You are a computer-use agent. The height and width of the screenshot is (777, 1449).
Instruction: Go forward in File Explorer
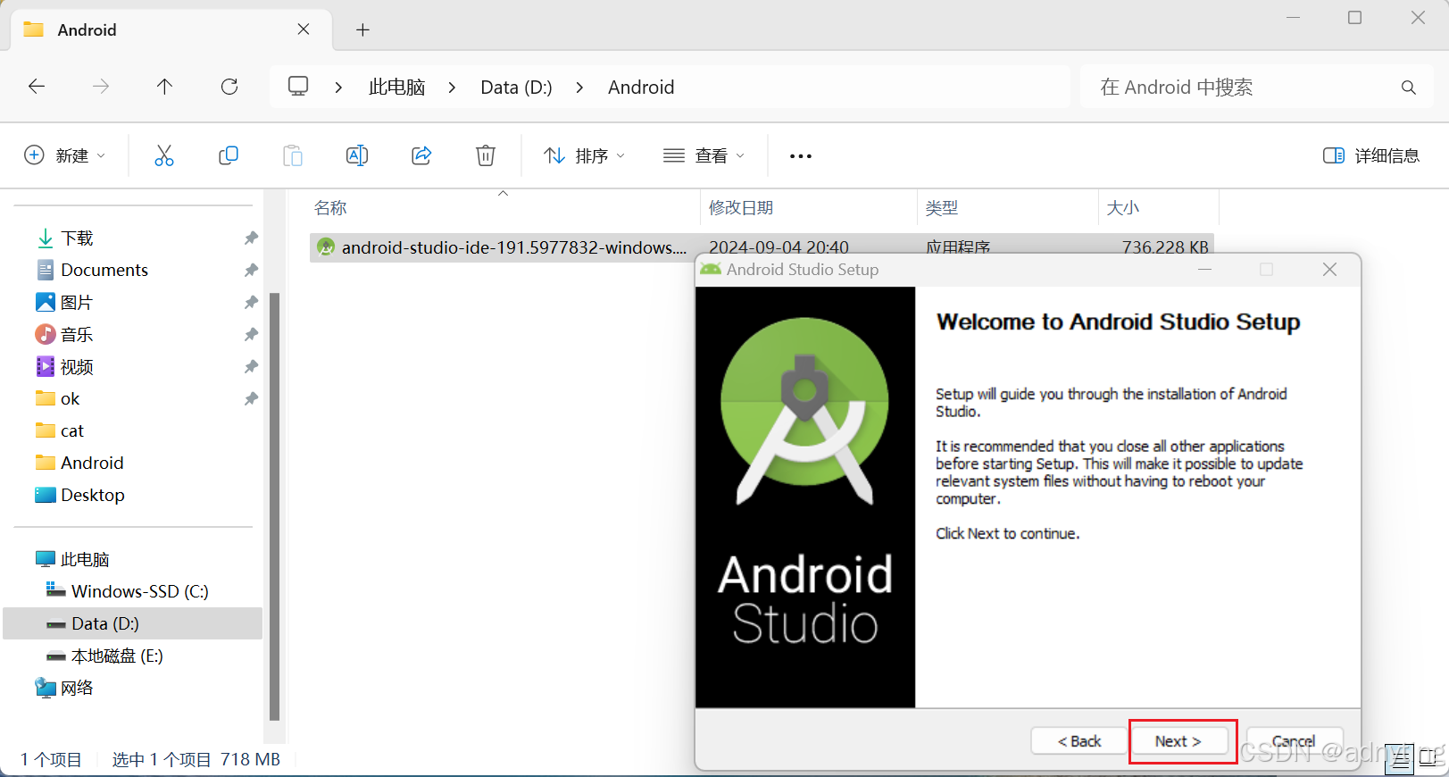pos(101,87)
